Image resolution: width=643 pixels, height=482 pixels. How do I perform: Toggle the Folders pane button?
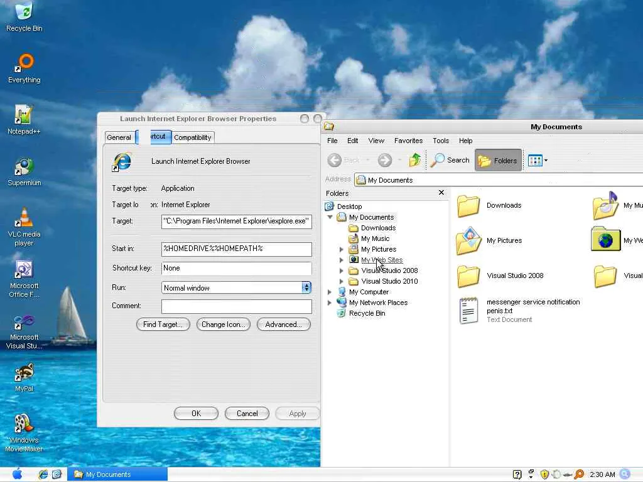click(x=498, y=160)
